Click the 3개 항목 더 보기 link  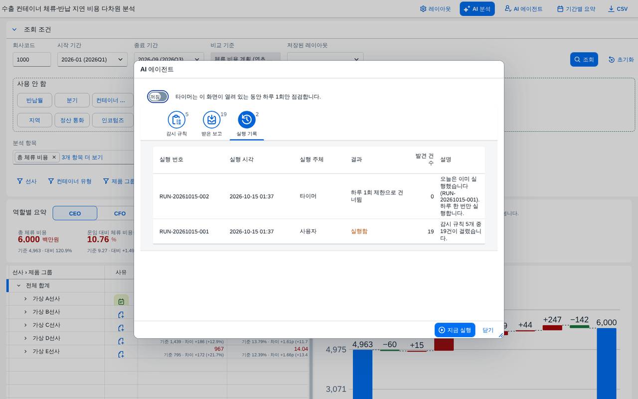click(x=82, y=157)
